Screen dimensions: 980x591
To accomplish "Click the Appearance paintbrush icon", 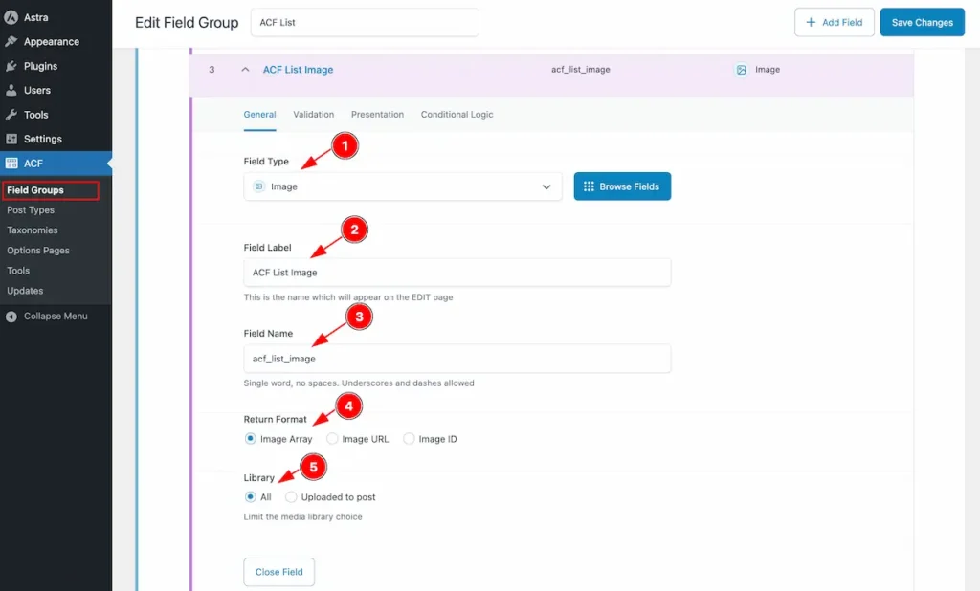I will [11, 41].
